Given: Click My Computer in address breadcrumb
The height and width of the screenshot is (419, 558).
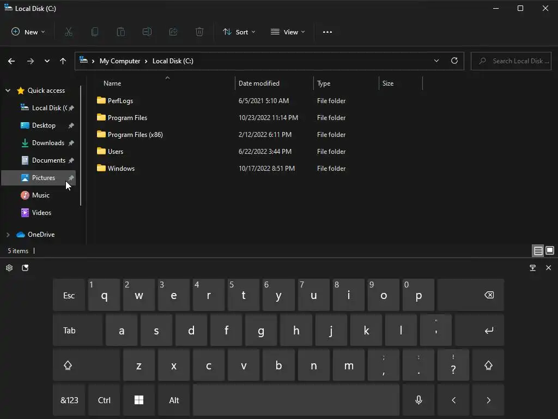Looking at the screenshot, I should (119, 61).
